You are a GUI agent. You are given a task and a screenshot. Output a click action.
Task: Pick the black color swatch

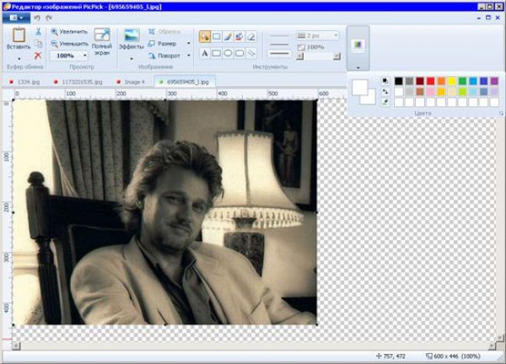click(399, 81)
